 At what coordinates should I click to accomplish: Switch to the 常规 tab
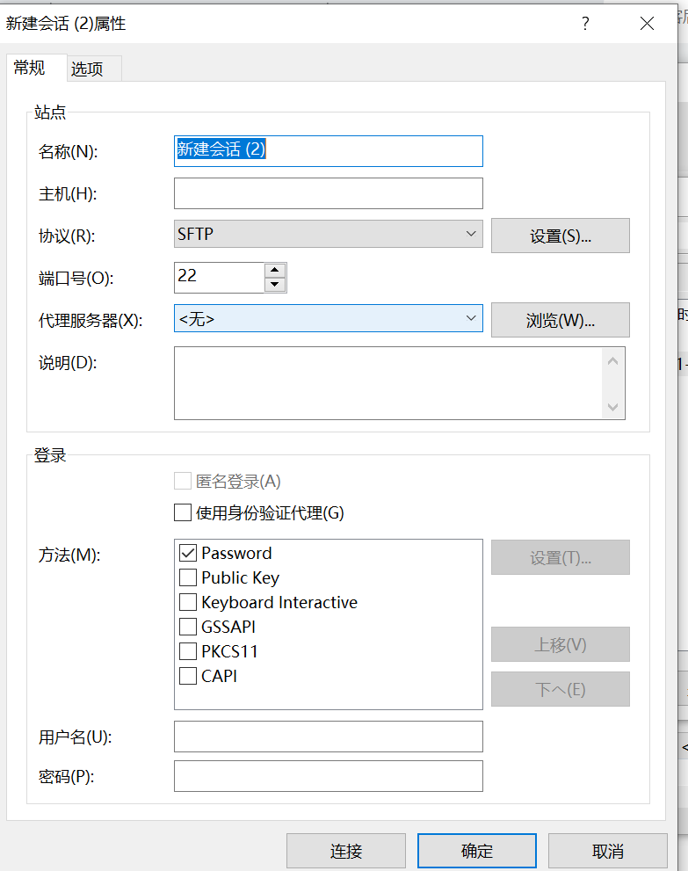click(x=34, y=68)
